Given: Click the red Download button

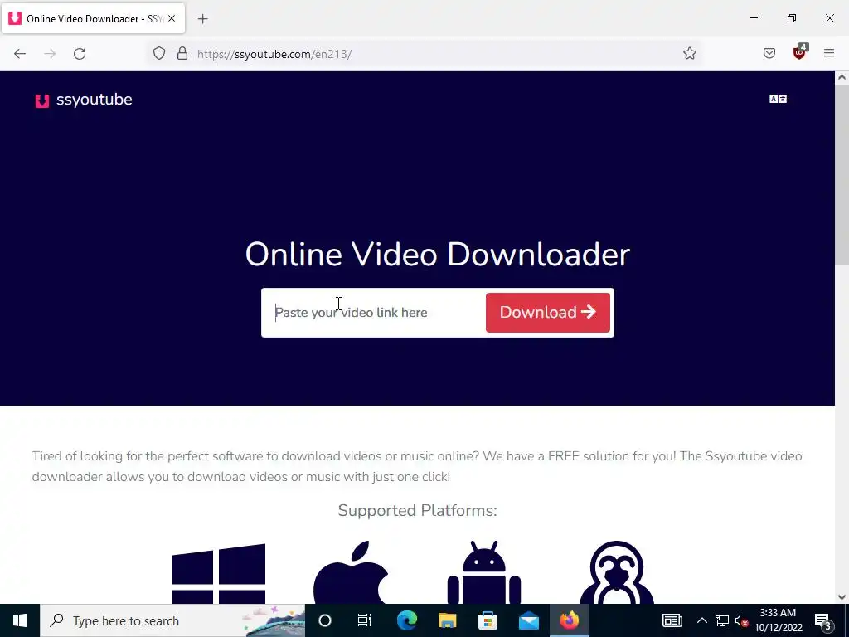Looking at the screenshot, I should coord(547,313).
